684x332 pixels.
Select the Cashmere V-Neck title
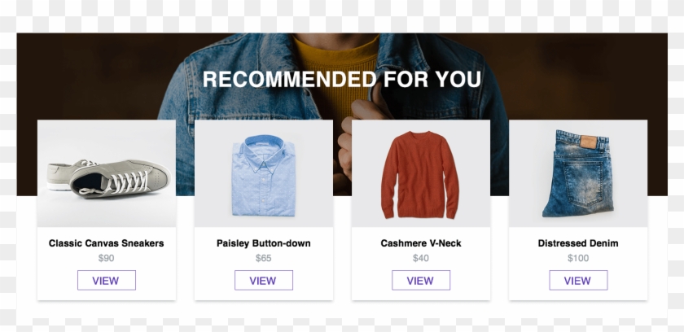(x=421, y=243)
